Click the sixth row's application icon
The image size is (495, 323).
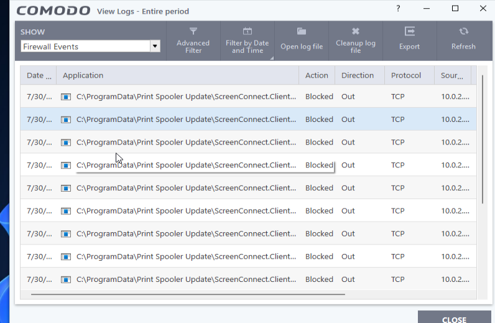pos(66,211)
